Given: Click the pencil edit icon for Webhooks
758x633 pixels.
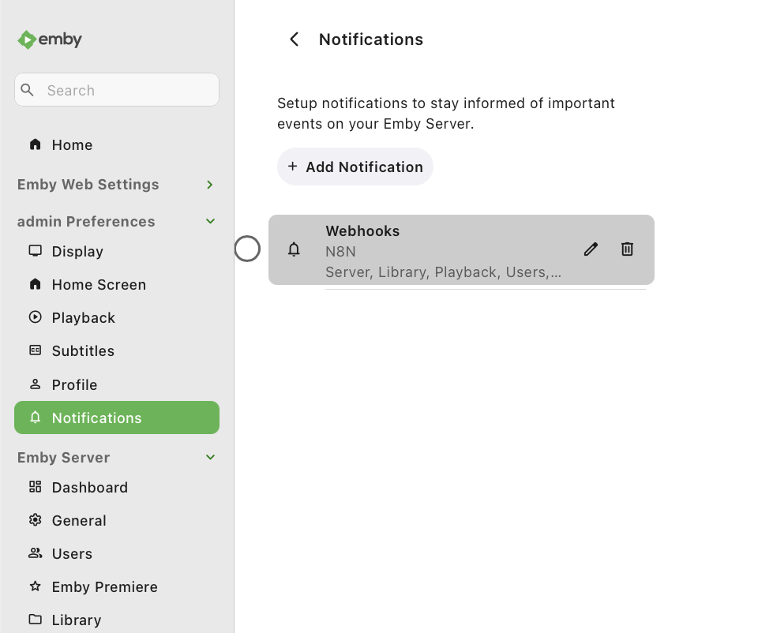Looking at the screenshot, I should point(591,249).
